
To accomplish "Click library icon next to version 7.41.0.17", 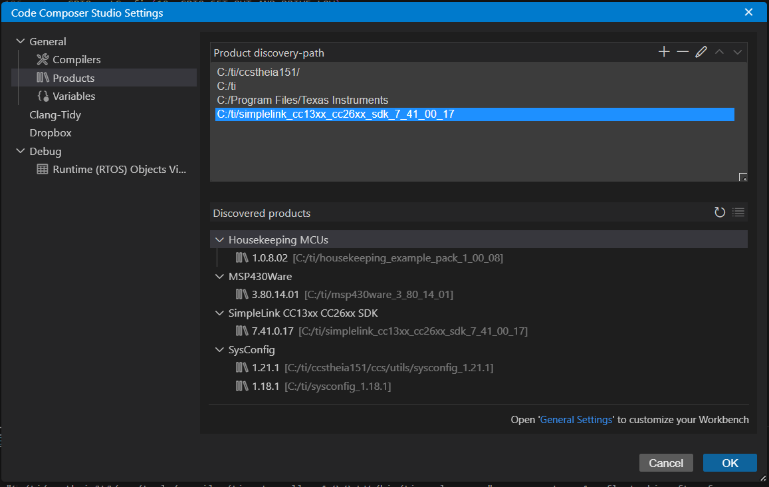I will tap(242, 331).
